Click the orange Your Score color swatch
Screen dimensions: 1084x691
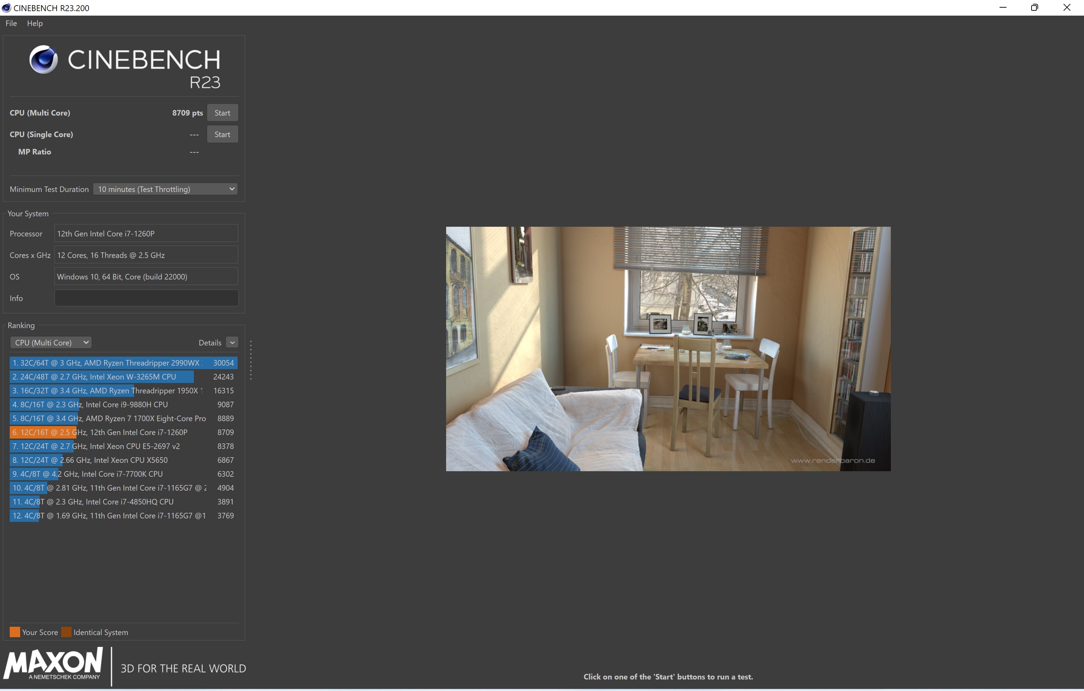[x=15, y=632]
